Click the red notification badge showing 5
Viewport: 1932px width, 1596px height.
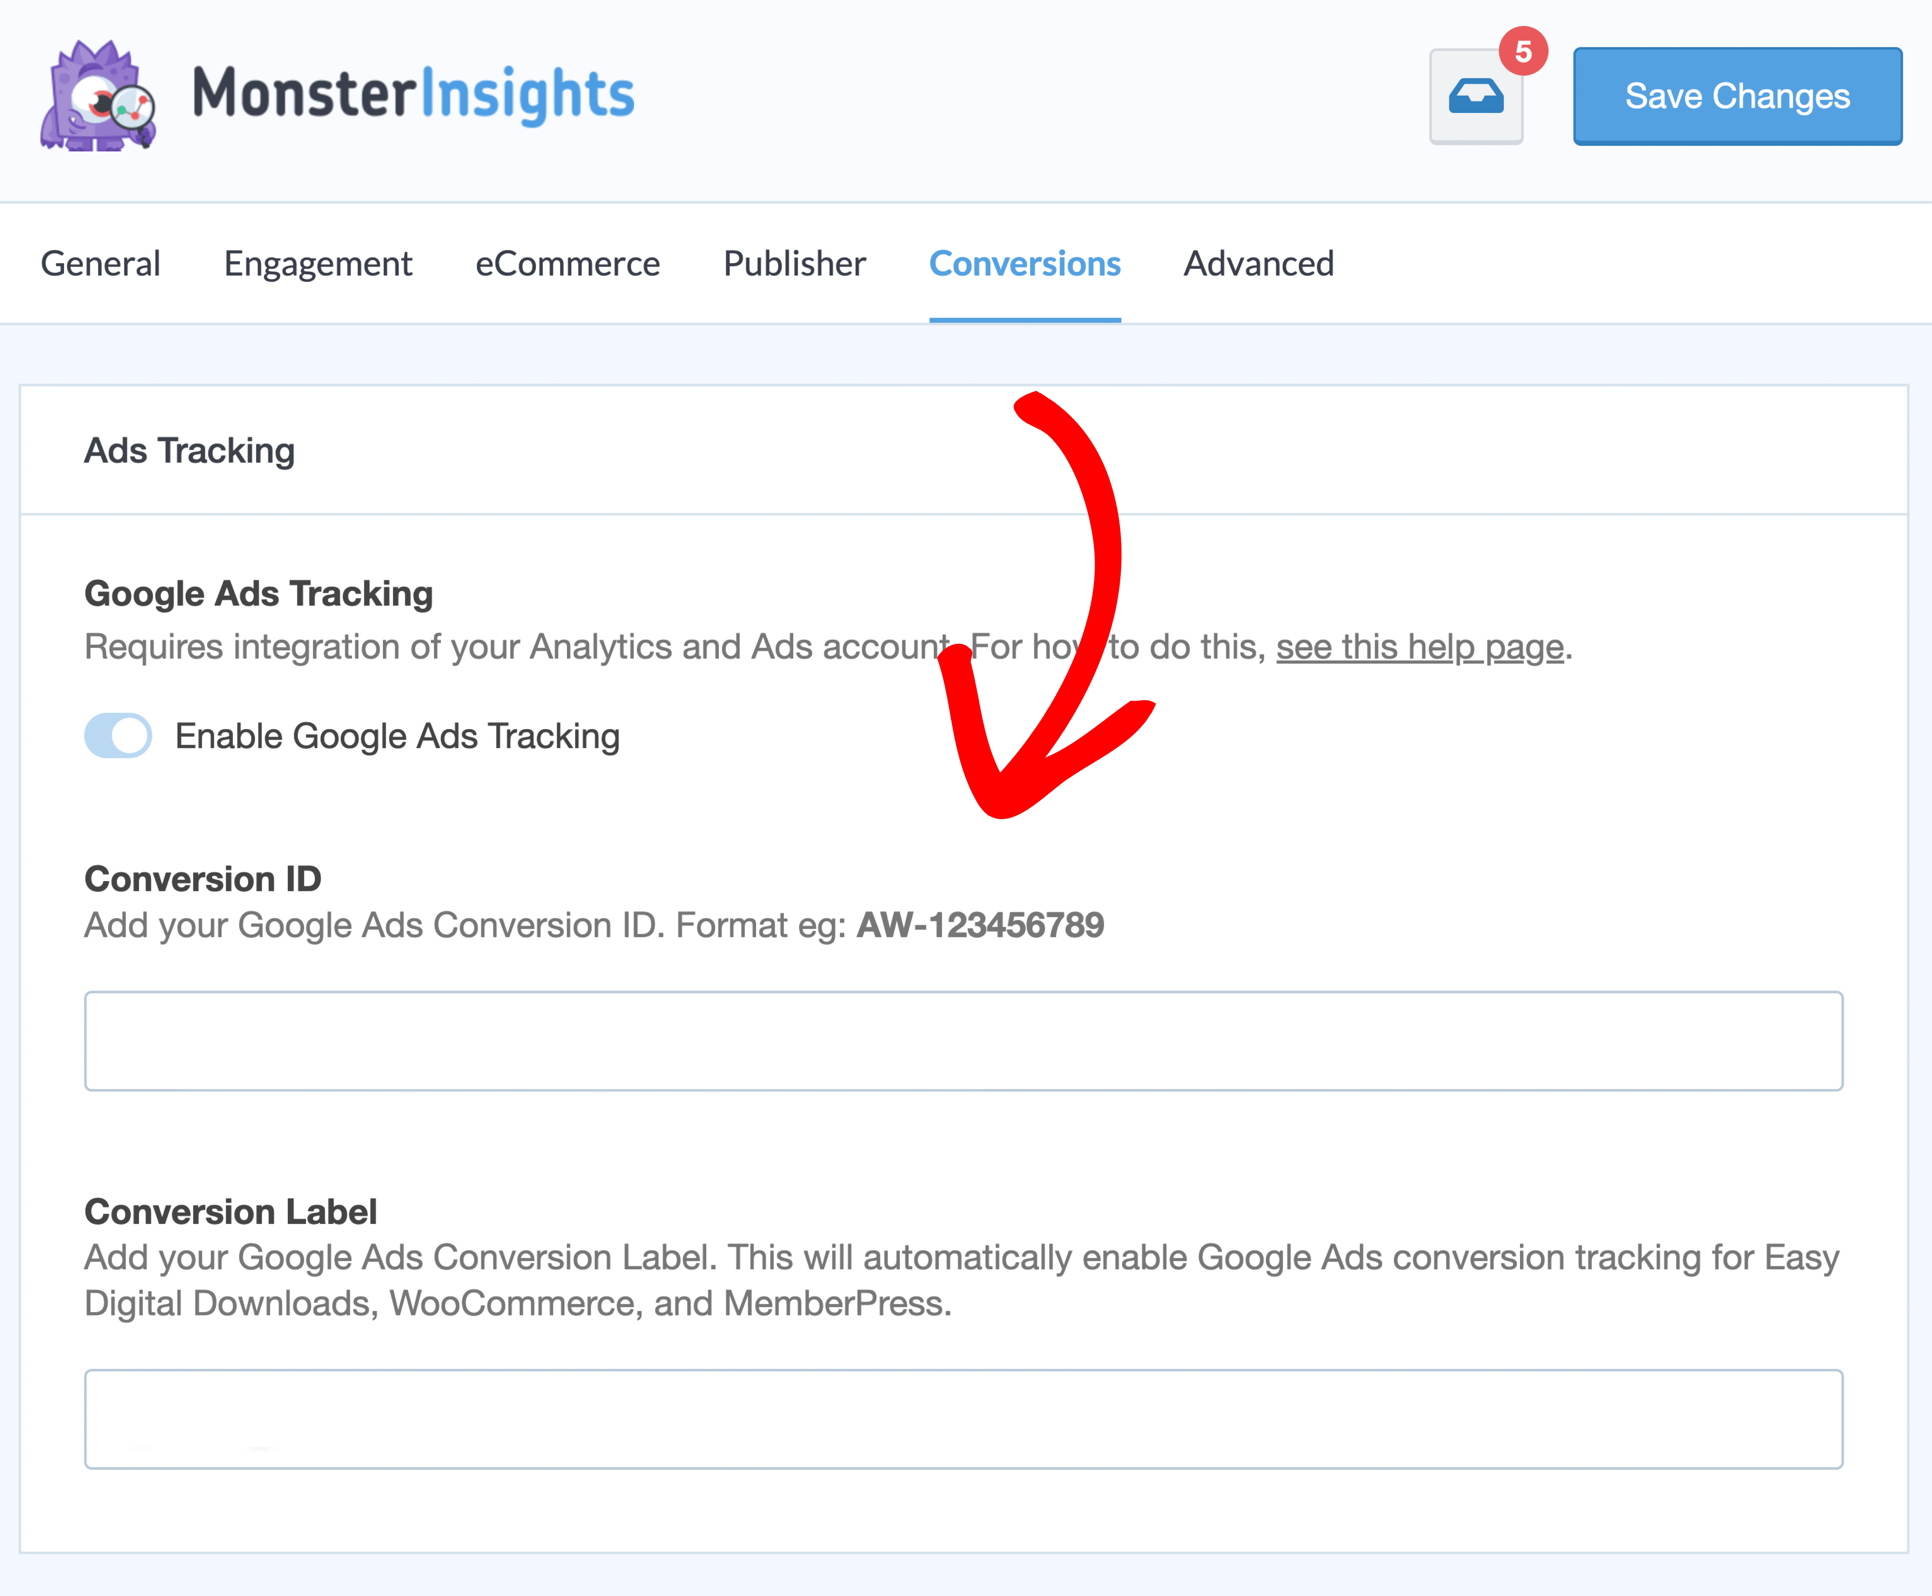tap(1523, 51)
